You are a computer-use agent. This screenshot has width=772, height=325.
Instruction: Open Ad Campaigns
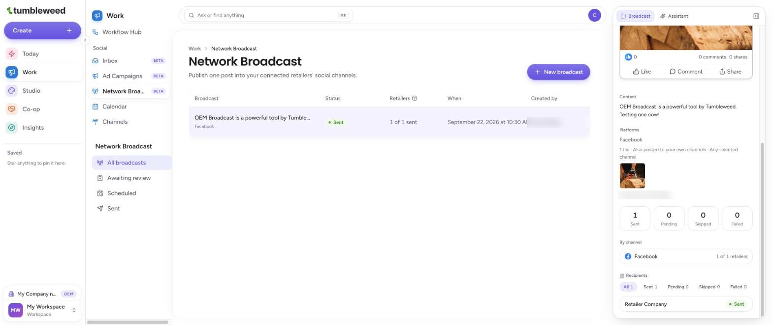pyautogui.click(x=129, y=76)
